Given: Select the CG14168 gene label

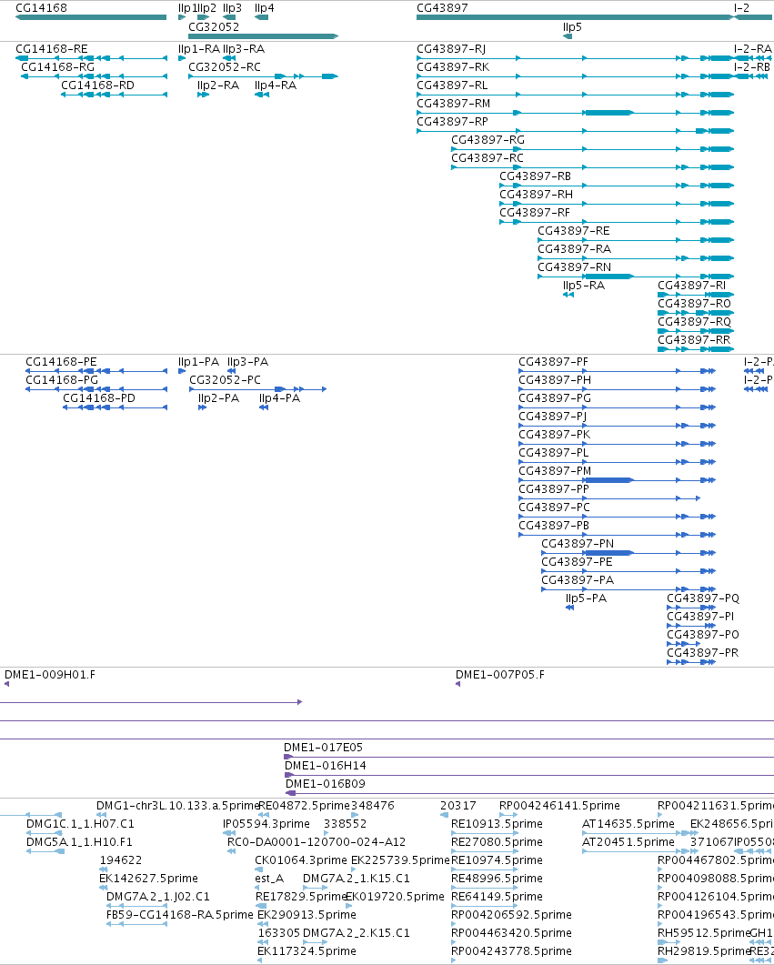Looking at the screenshot, I should point(41,8).
